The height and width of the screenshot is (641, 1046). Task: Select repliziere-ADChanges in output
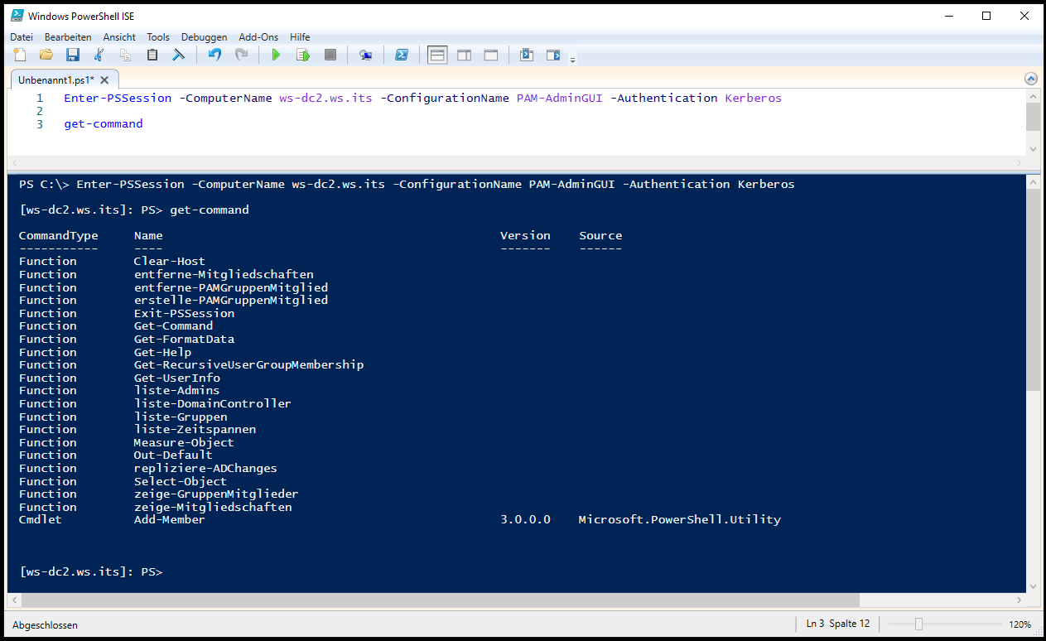pyautogui.click(x=205, y=468)
